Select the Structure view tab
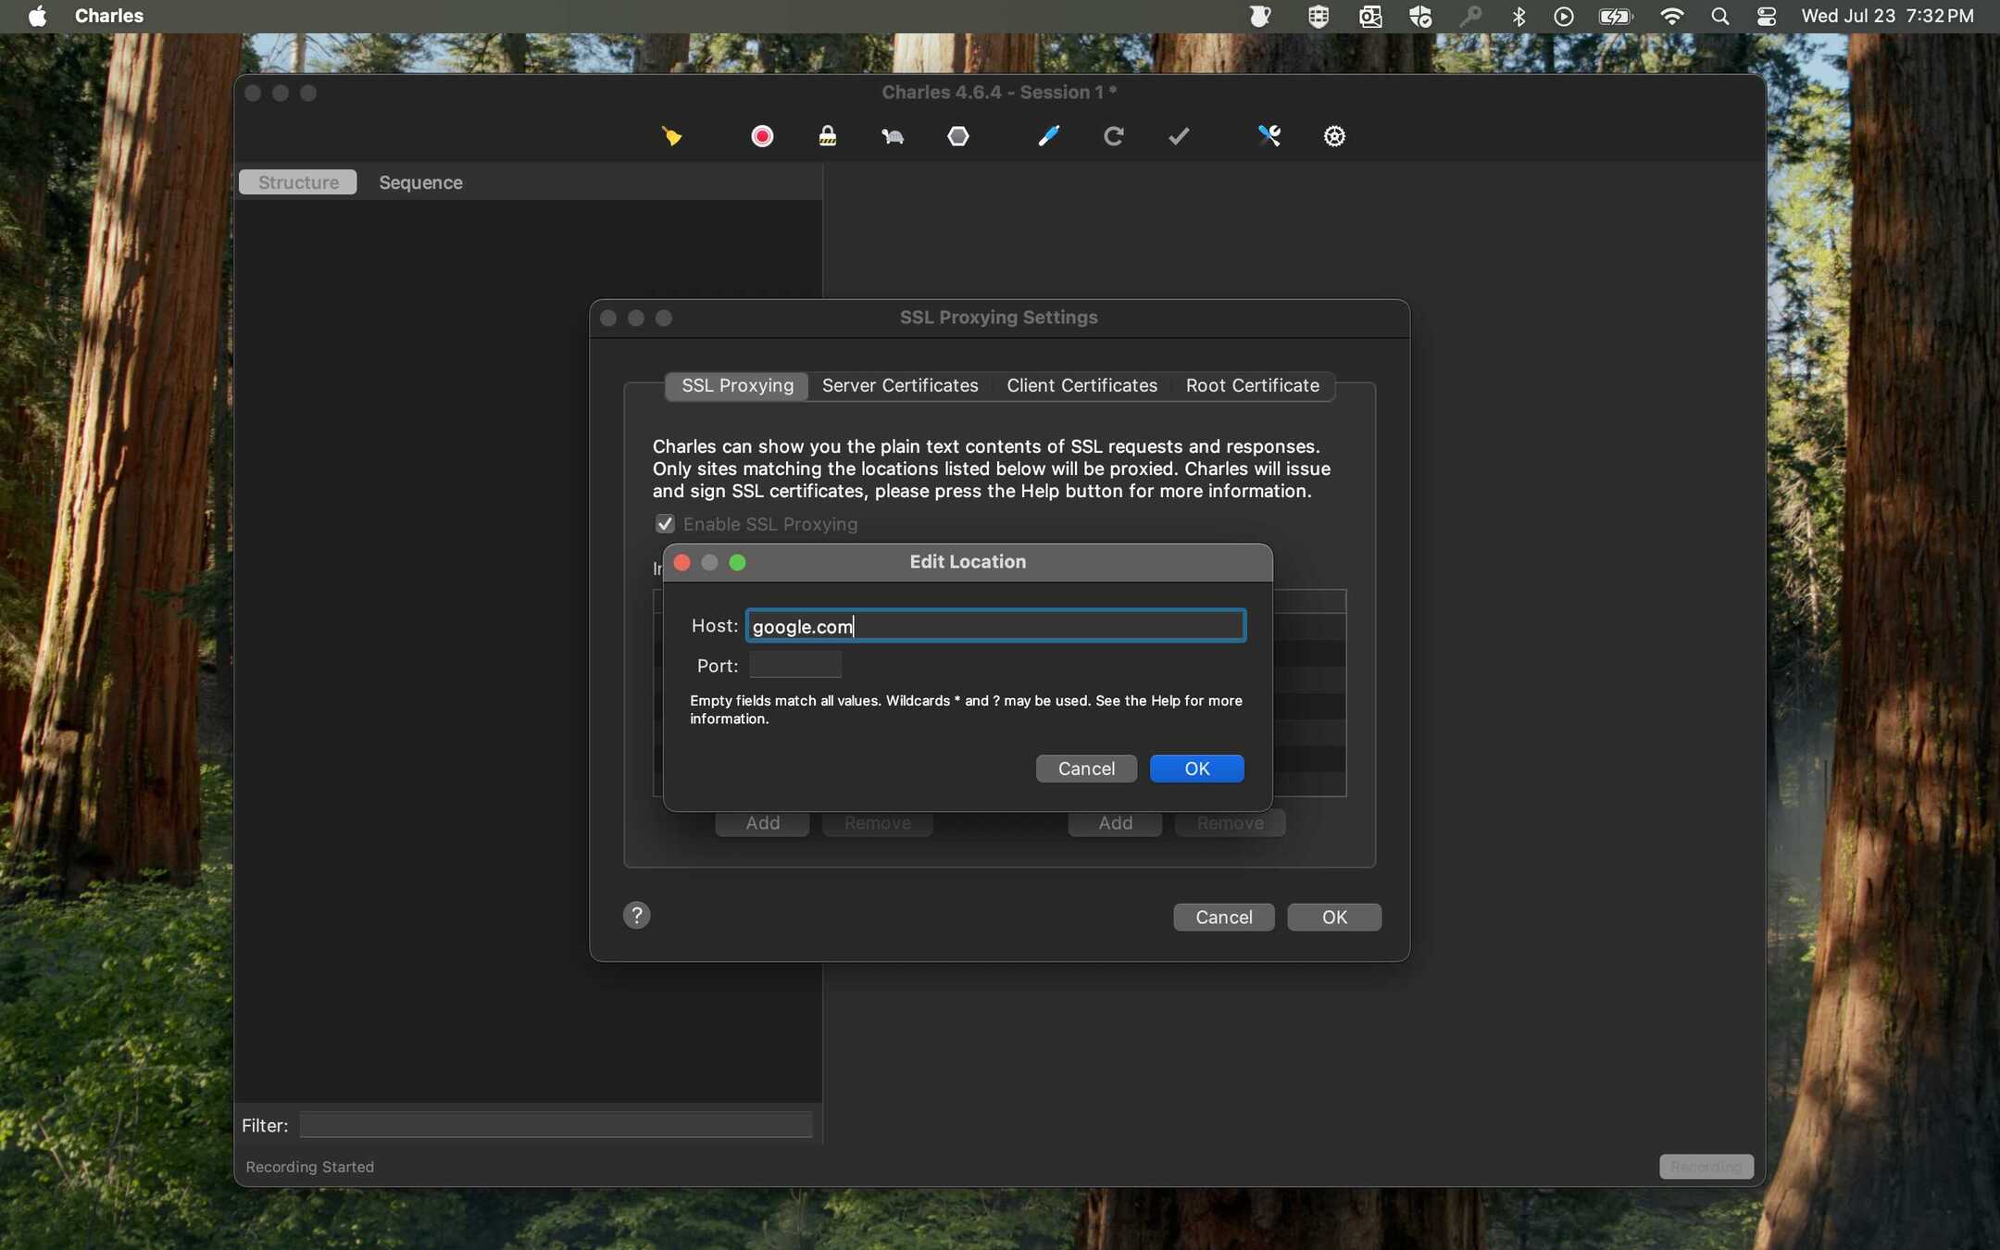The width and height of the screenshot is (2000, 1250). [298, 182]
